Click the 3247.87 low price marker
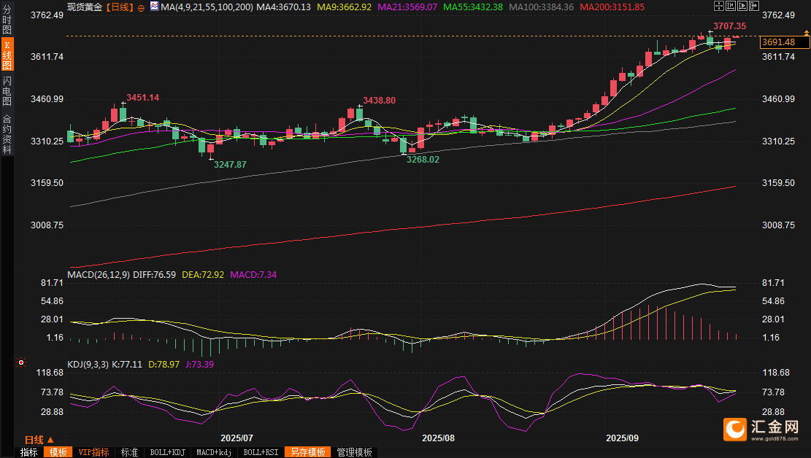Image resolution: width=811 pixels, height=458 pixels. coord(230,164)
